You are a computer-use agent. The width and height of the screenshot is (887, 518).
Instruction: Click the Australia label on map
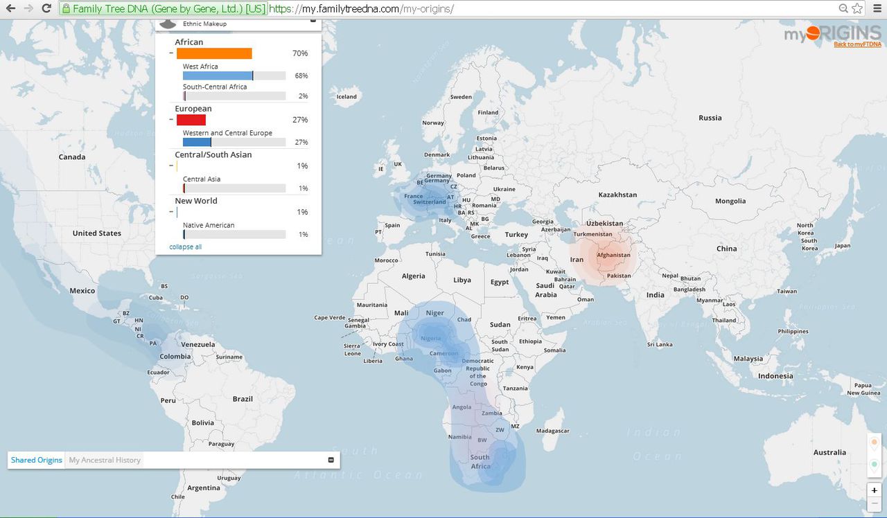[x=829, y=452]
